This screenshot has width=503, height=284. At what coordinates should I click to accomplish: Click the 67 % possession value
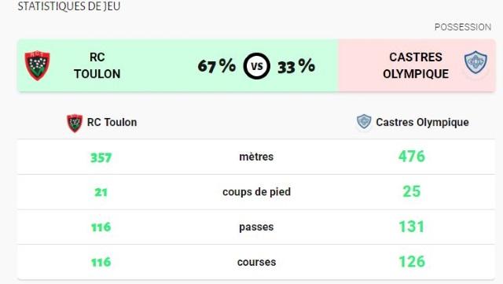[x=217, y=66]
